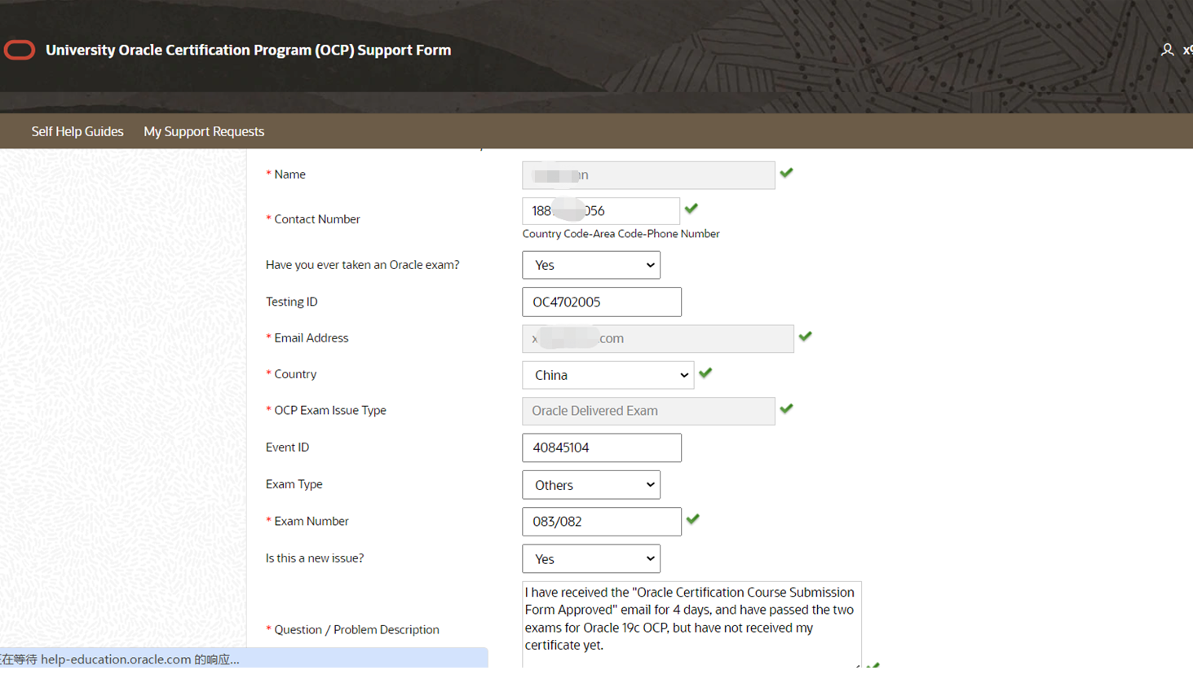Expand the 'Is this a new issue?' dropdown
1193x679 pixels.
(591, 559)
